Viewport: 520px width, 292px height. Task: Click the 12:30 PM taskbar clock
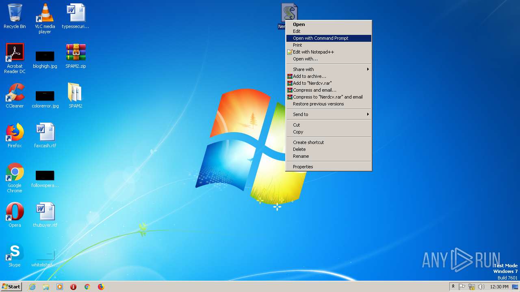pos(499,287)
